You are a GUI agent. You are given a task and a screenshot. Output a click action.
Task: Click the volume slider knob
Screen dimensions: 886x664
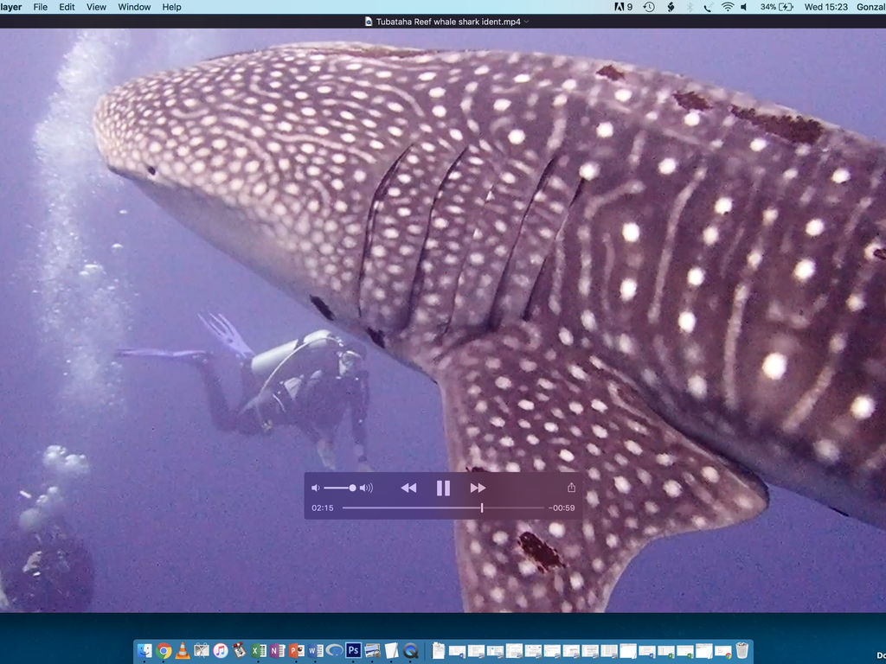(352, 488)
